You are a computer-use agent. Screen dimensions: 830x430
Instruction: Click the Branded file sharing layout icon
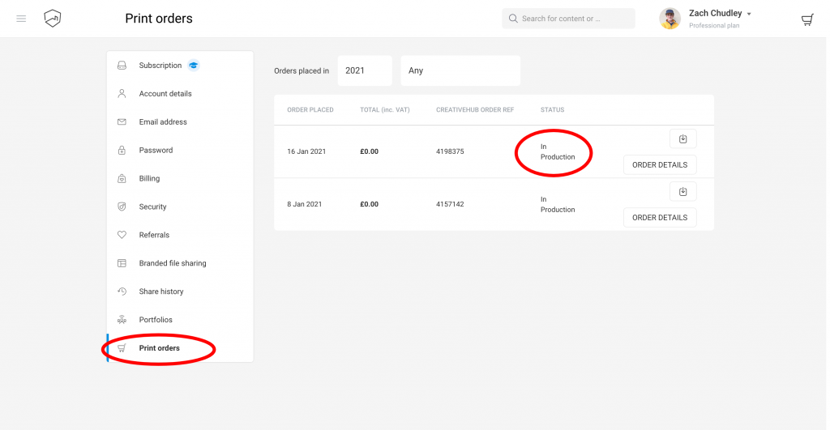point(122,263)
